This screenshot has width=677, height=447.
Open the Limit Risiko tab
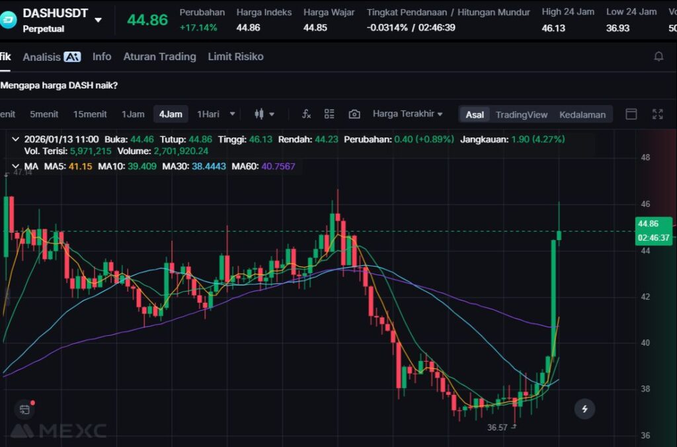click(x=235, y=57)
